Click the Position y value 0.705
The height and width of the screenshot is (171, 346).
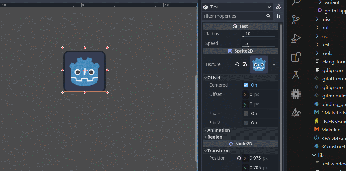coord(255,168)
